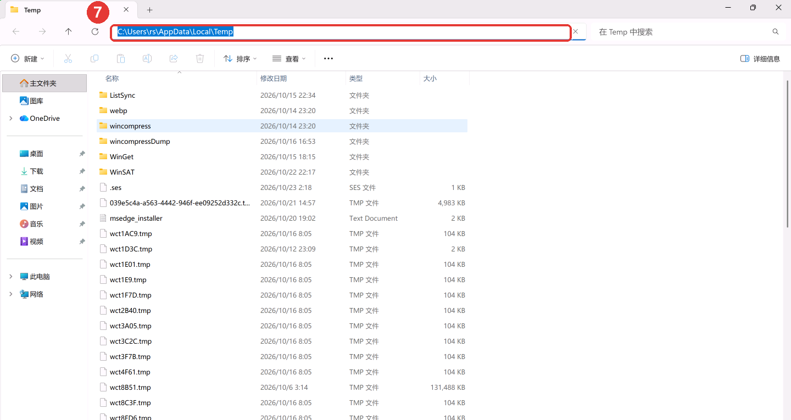Go up one folder level

[69, 32]
